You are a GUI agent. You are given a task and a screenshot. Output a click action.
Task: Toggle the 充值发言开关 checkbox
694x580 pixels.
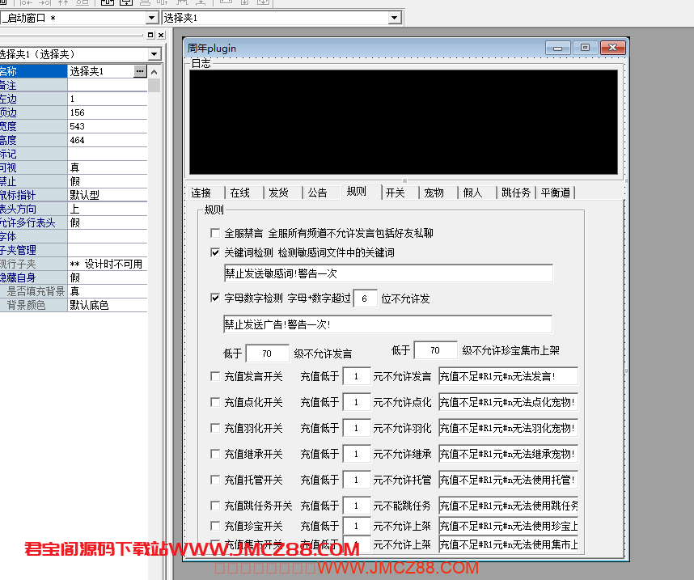[215, 376]
